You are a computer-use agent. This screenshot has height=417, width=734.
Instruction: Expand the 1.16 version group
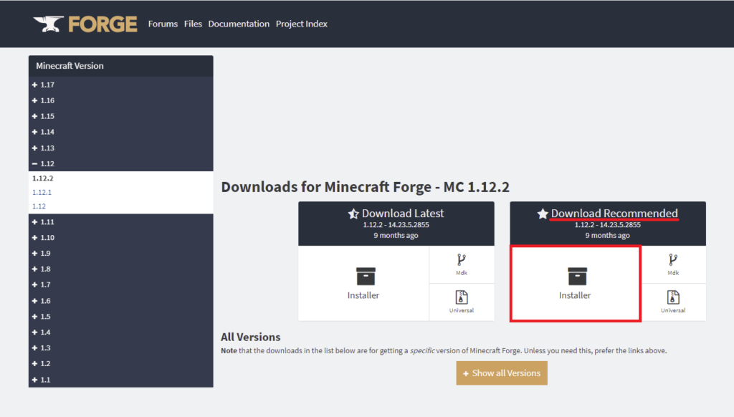[x=120, y=100]
